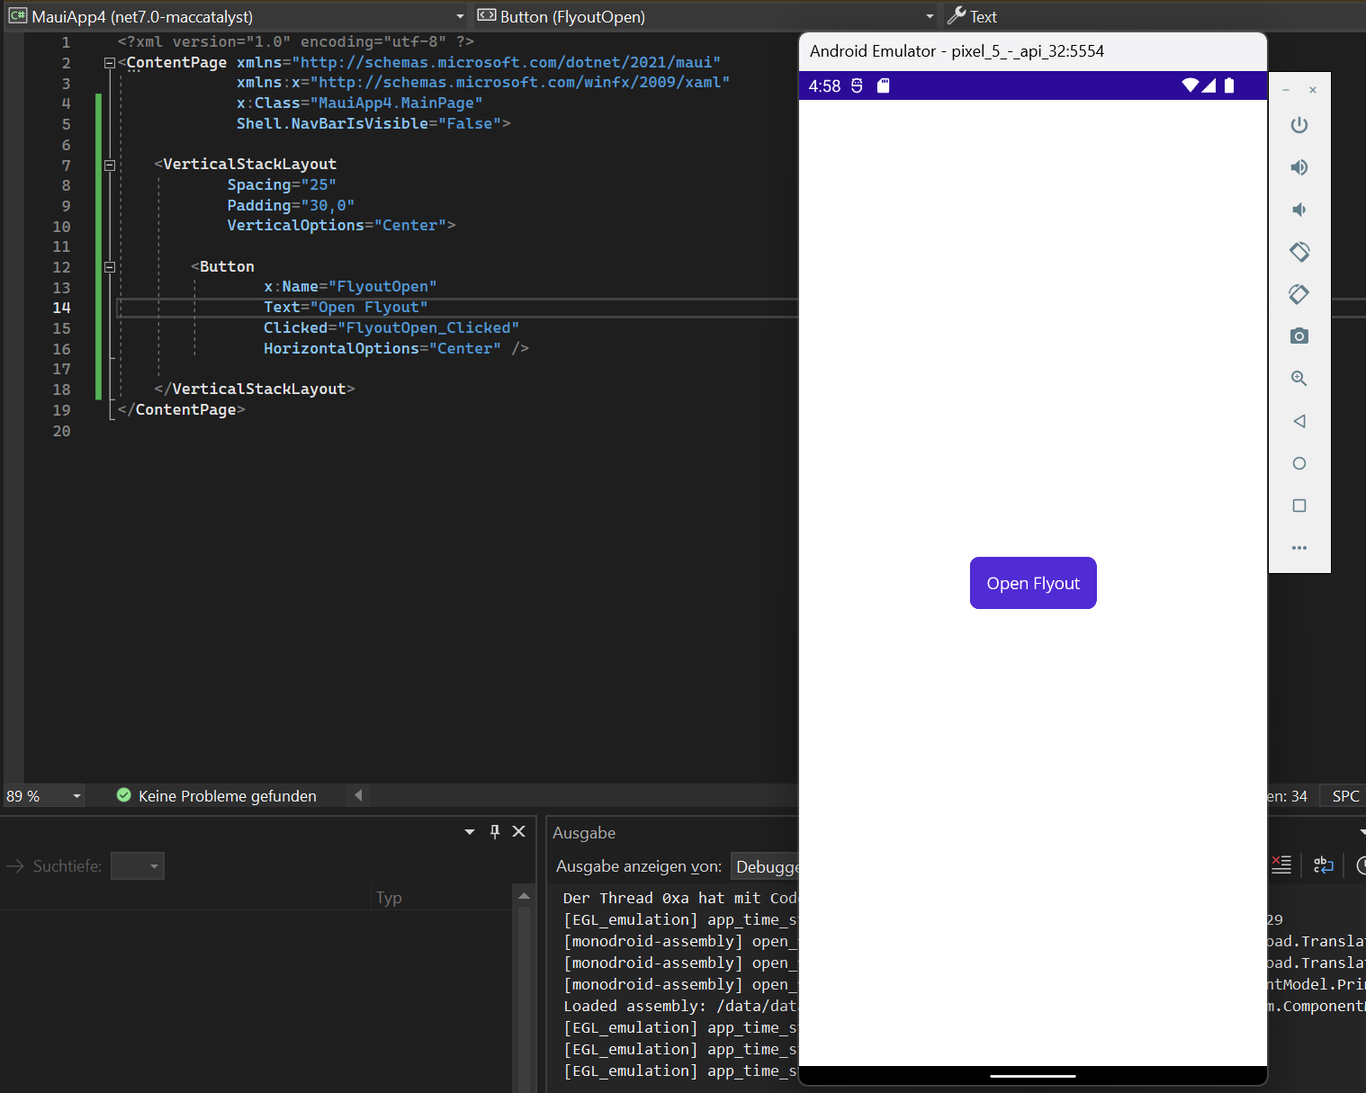Toggle the SPC indicator in the status bar
This screenshot has height=1093, width=1366.
[1344, 795]
